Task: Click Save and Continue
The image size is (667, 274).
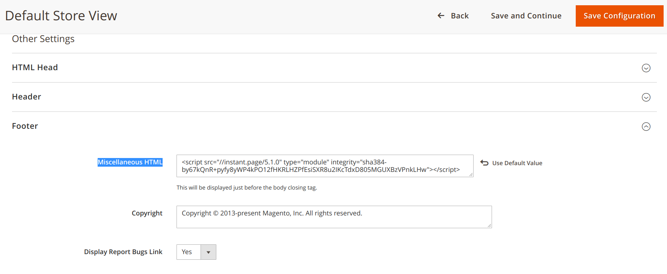Action: (x=526, y=16)
